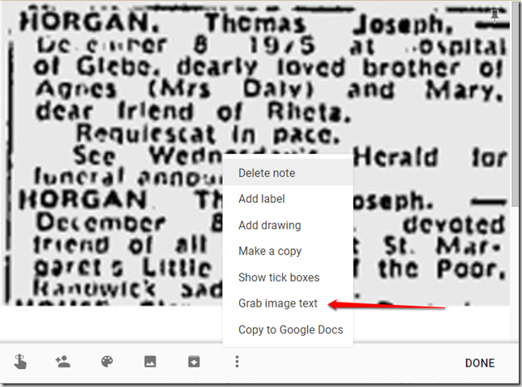The image size is (522, 387).
Task: Choose Add label in menu
Action: click(x=288, y=199)
